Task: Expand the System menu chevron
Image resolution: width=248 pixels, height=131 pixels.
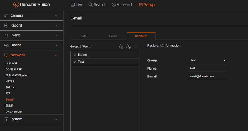Action: (x=56, y=119)
